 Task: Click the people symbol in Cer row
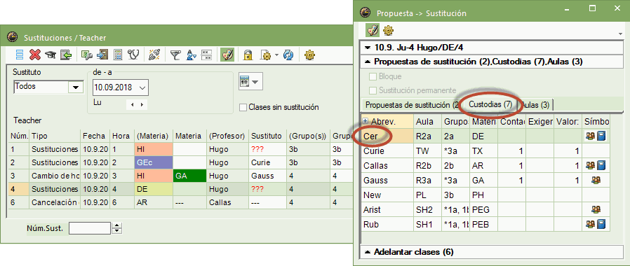pos(590,136)
